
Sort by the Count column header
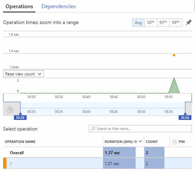pyautogui.click(x=152, y=141)
